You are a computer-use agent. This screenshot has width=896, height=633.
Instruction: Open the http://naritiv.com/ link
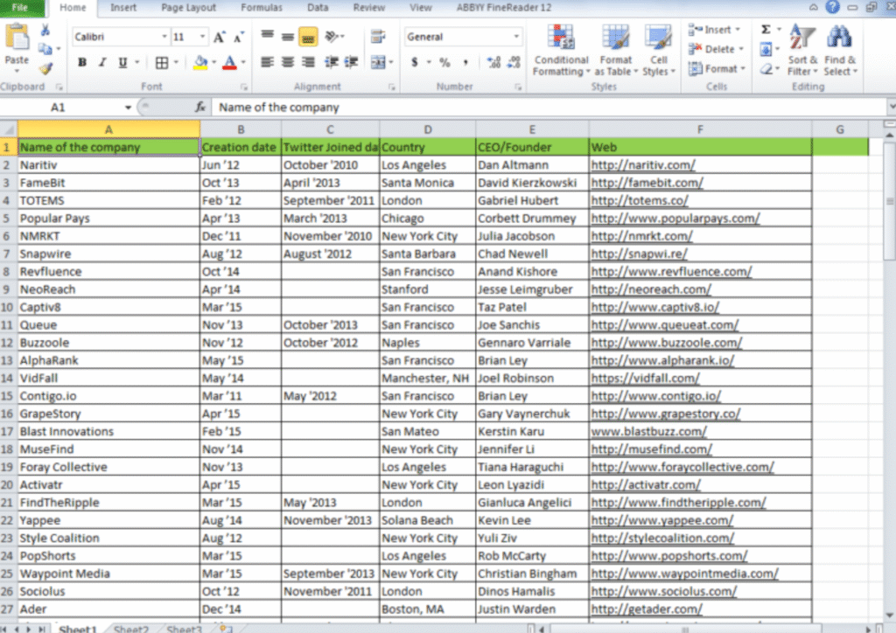(643, 165)
